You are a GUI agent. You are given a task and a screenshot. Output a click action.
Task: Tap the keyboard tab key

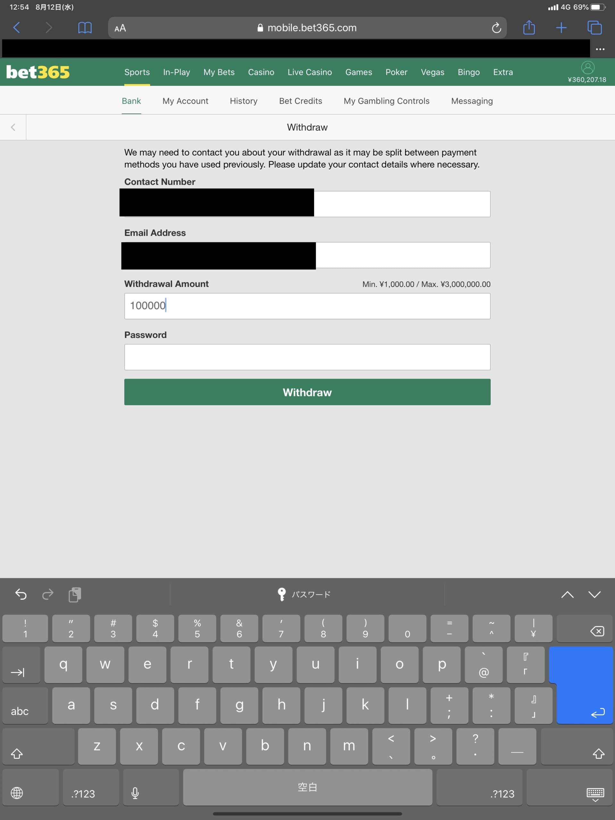[21, 665]
